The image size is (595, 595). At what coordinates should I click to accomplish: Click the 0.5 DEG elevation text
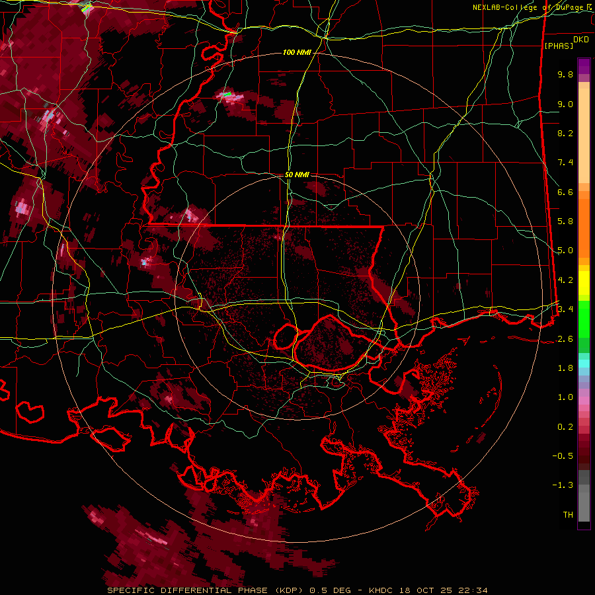click(329, 590)
